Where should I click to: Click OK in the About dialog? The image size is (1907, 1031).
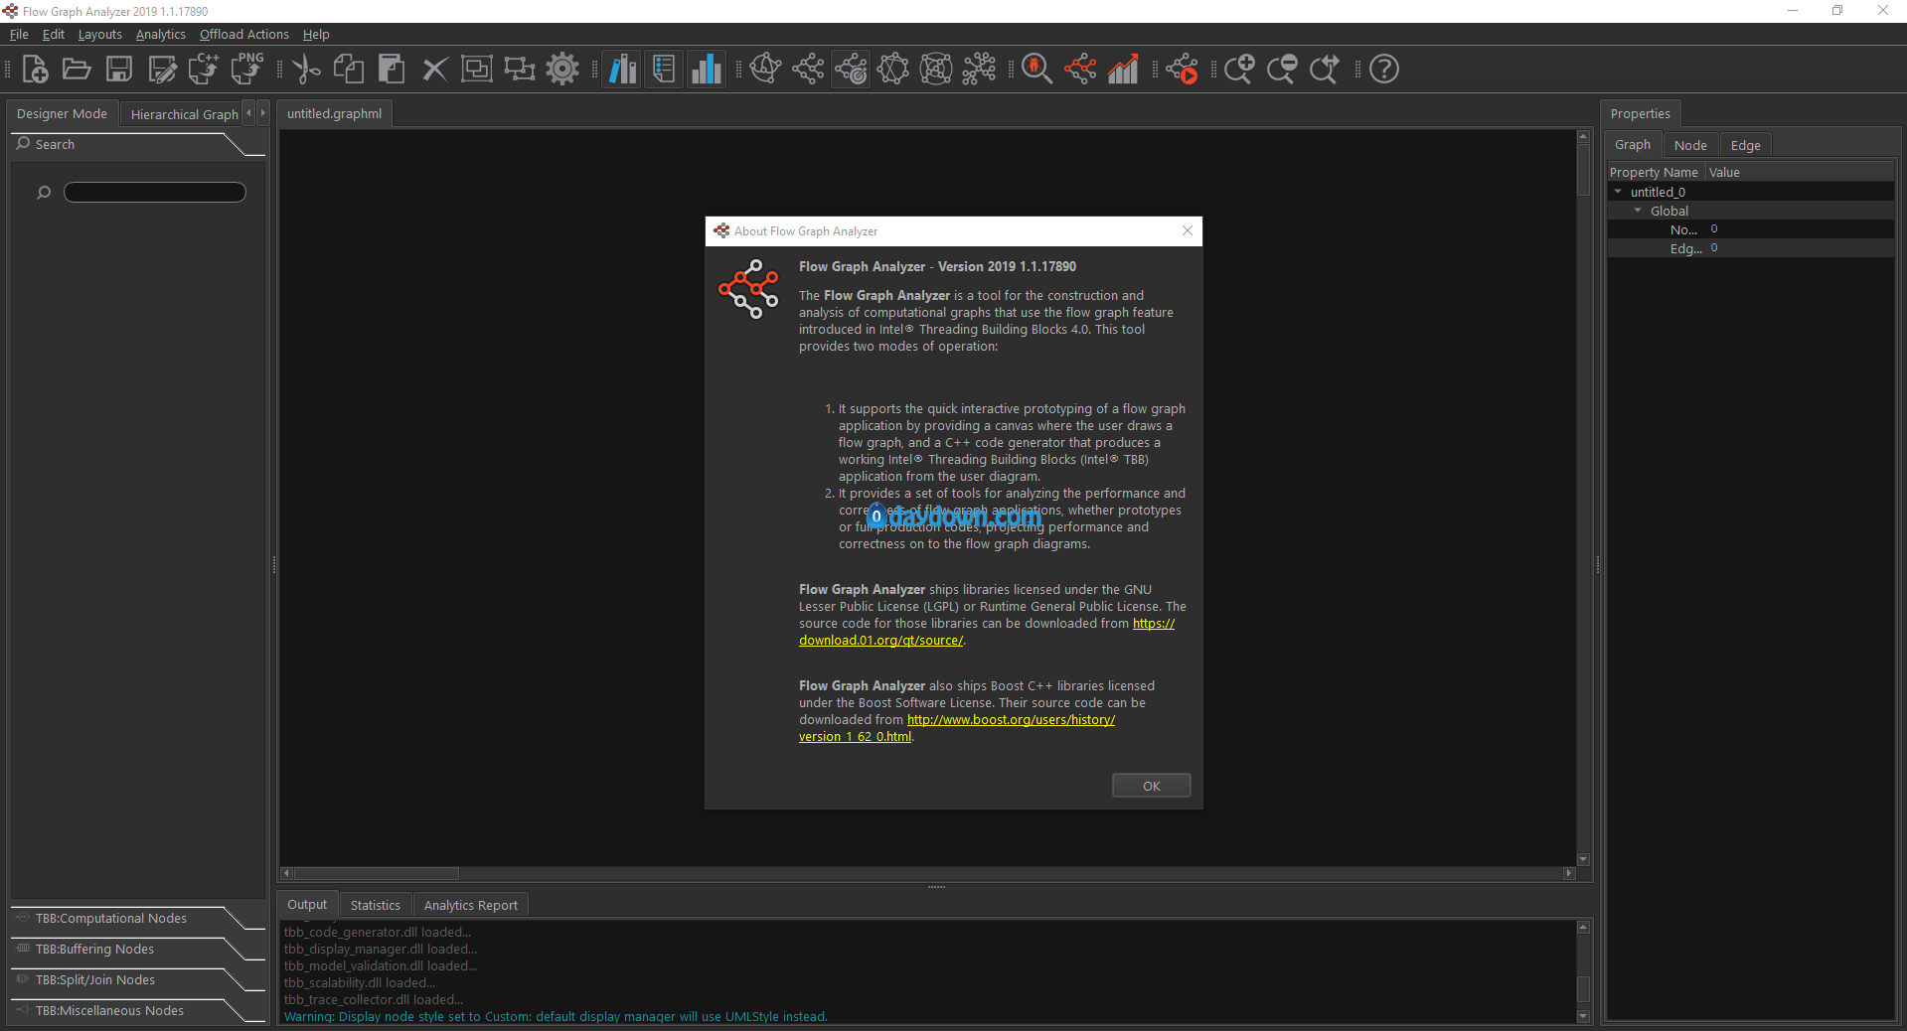pos(1151,786)
